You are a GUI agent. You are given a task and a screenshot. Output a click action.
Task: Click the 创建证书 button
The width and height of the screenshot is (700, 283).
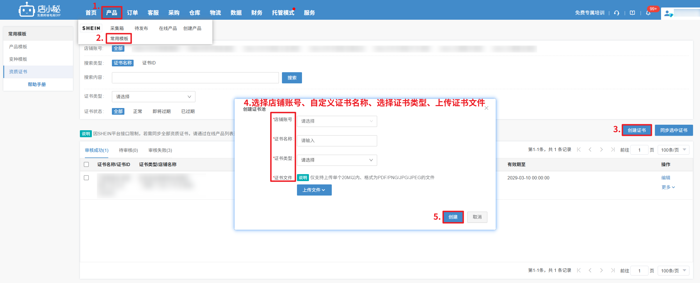[637, 130]
